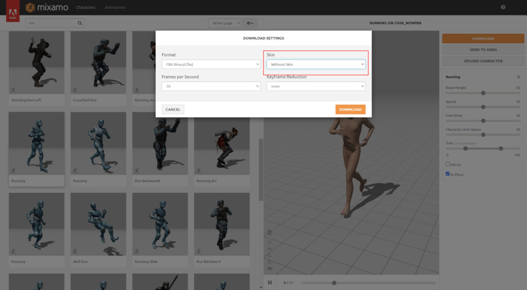Open the help question mark icon

pyautogui.click(x=503, y=7)
